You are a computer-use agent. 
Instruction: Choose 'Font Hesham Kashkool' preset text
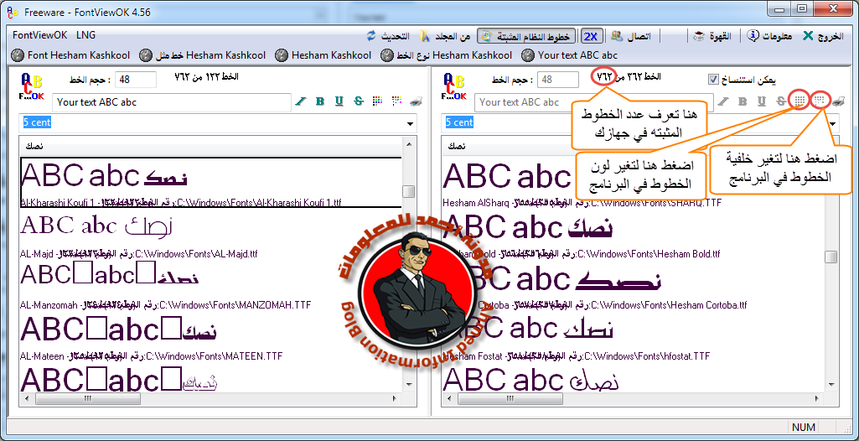(x=72, y=55)
